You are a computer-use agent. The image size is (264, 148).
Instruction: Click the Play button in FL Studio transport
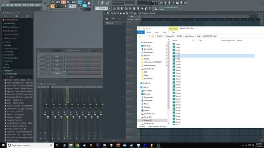(57, 6)
